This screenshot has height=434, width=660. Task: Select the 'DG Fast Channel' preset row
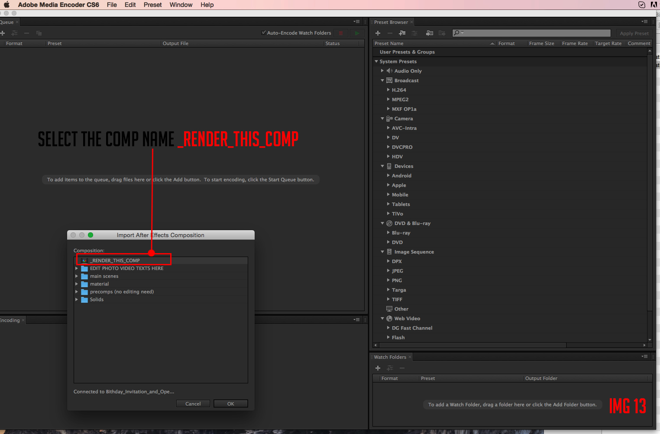click(510, 328)
